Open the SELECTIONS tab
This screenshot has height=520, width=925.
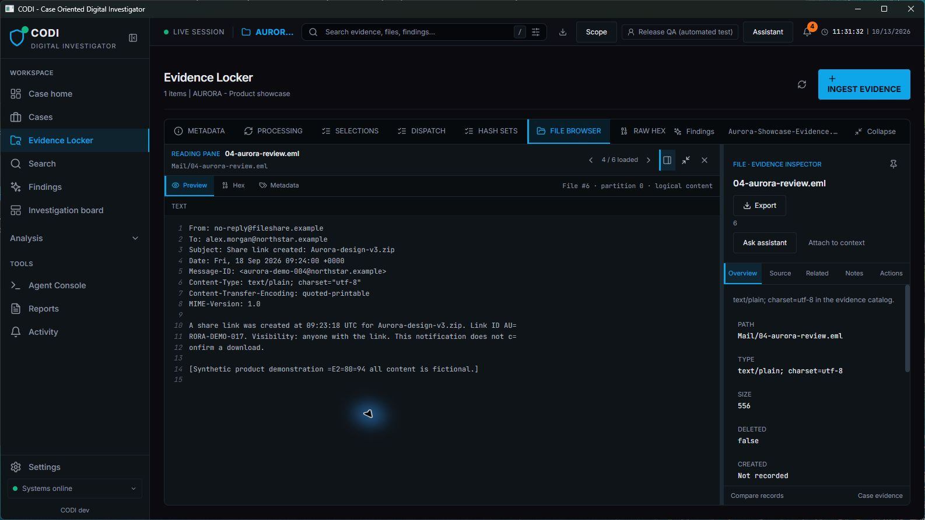350,131
